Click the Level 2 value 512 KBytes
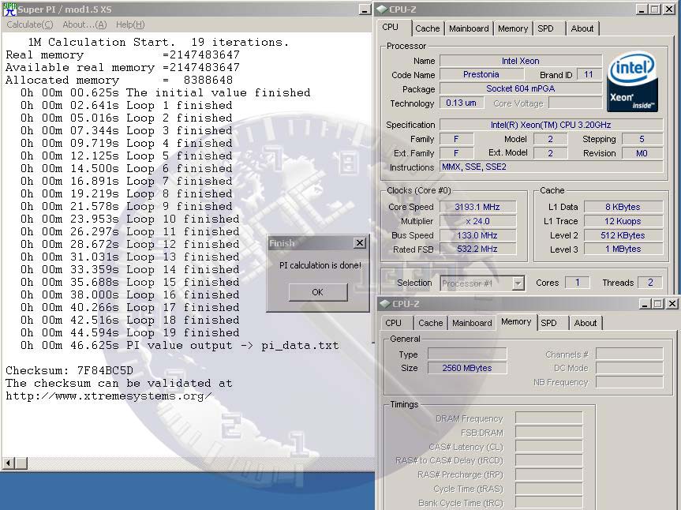681x510 pixels. [623, 235]
